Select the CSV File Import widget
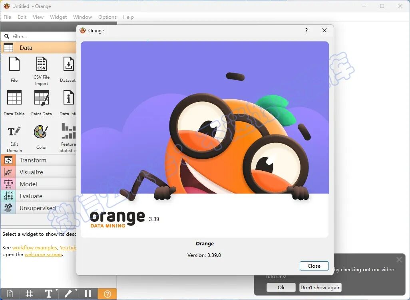 point(41,71)
